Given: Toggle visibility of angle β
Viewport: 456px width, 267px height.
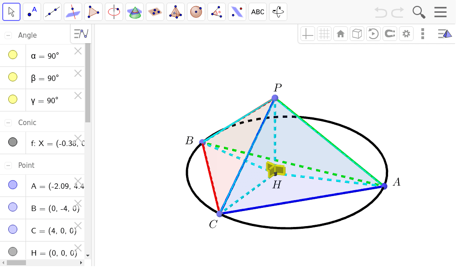Looking at the screenshot, I should [x=12, y=77].
